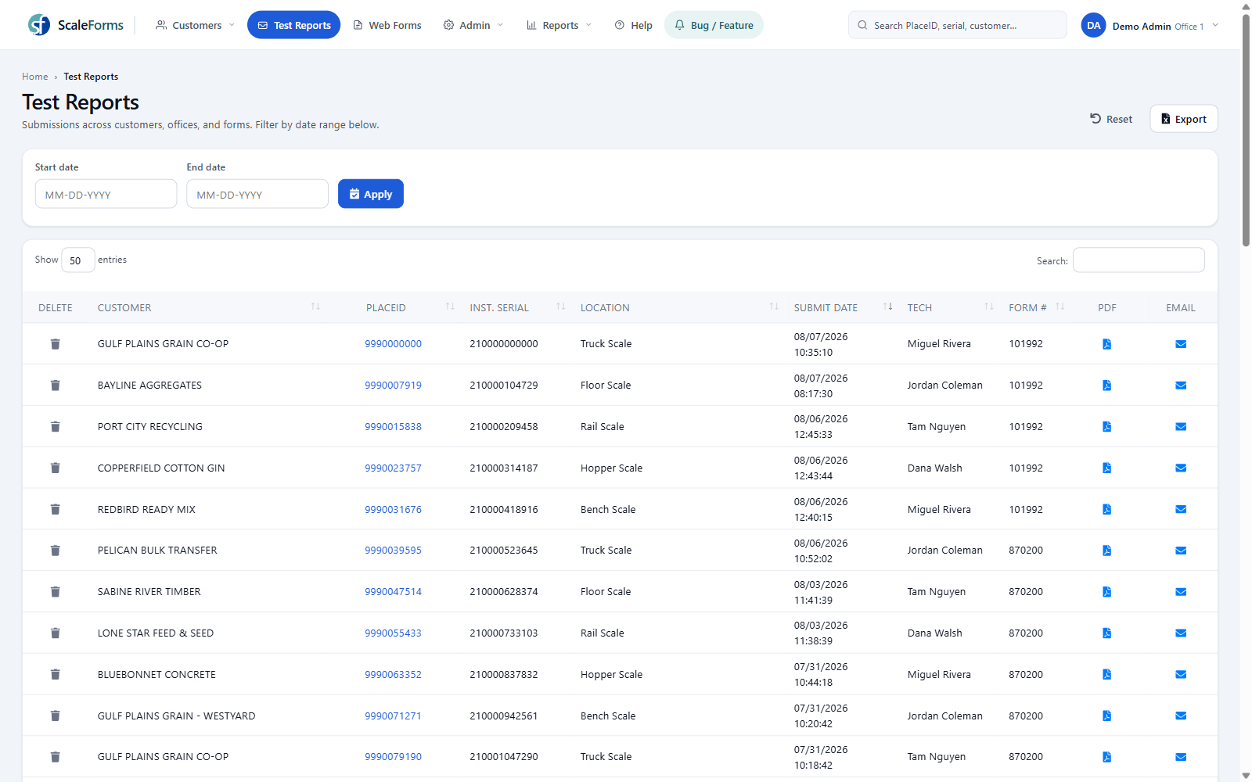Delete the LONE STAR FEED & SEED row
This screenshot has width=1252, height=782.
click(56, 633)
